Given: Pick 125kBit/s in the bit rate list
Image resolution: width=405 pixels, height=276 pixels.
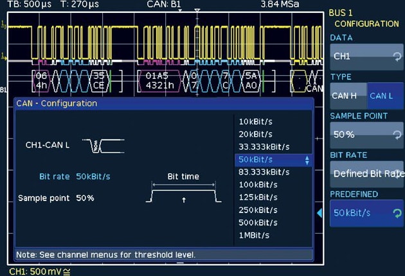Looking at the screenshot, I should (x=258, y=197).
